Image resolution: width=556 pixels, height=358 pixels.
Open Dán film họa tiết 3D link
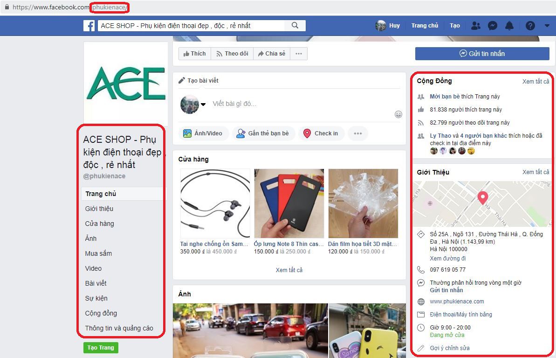(x=363, y=244)
